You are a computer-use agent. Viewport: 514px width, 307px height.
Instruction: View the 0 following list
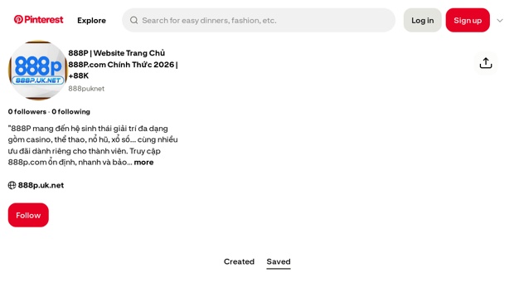click(70, 111)
